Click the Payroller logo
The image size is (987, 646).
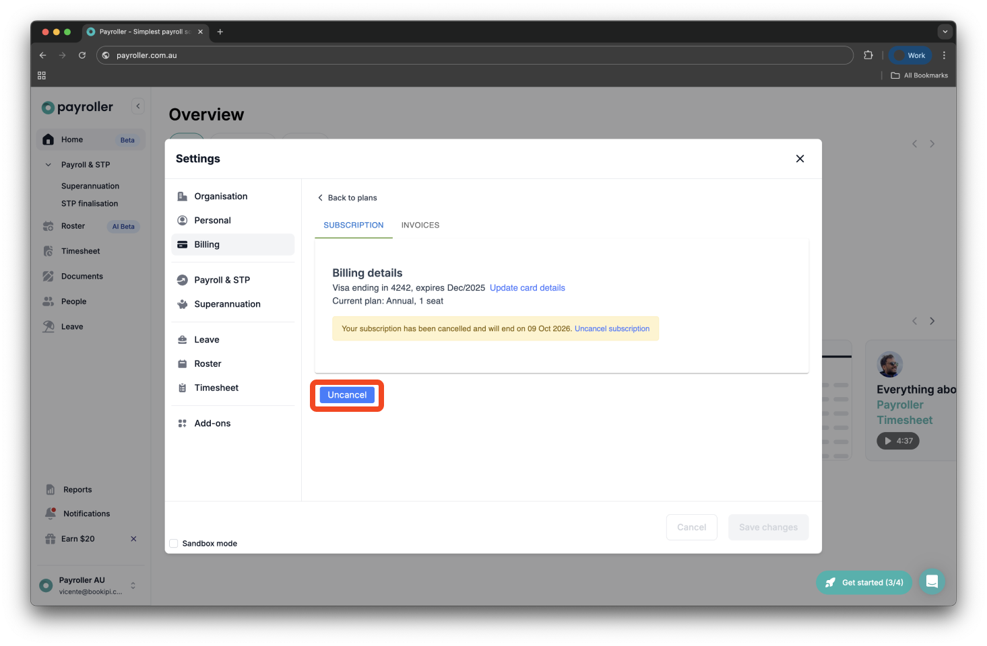pos(77,107)
